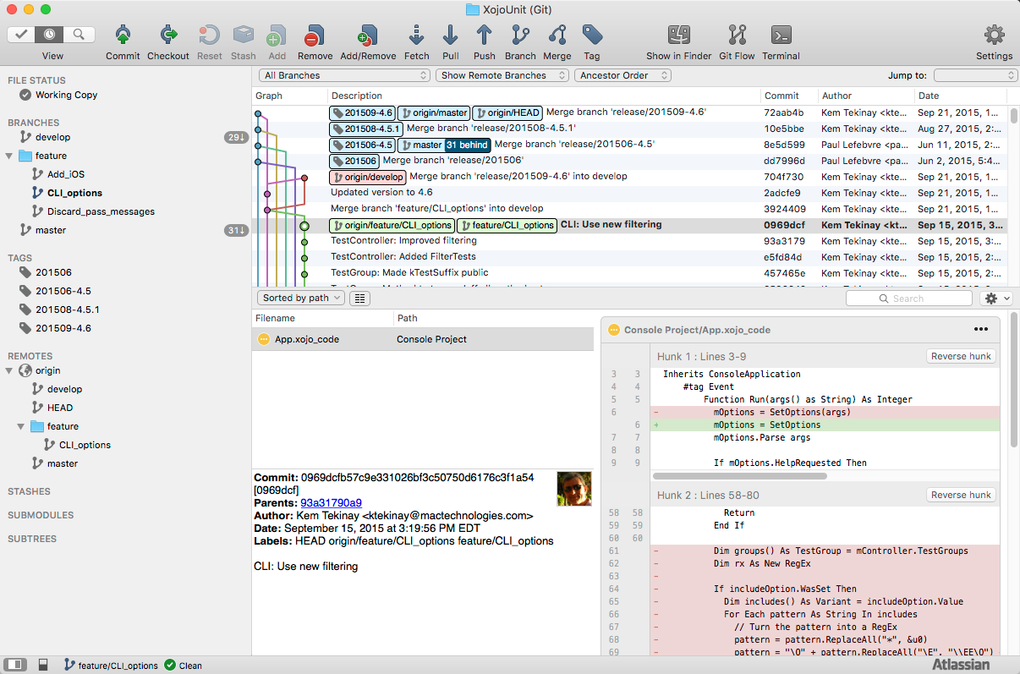
Task: Select the Add_iOS branch
Action: click(66, 174)
